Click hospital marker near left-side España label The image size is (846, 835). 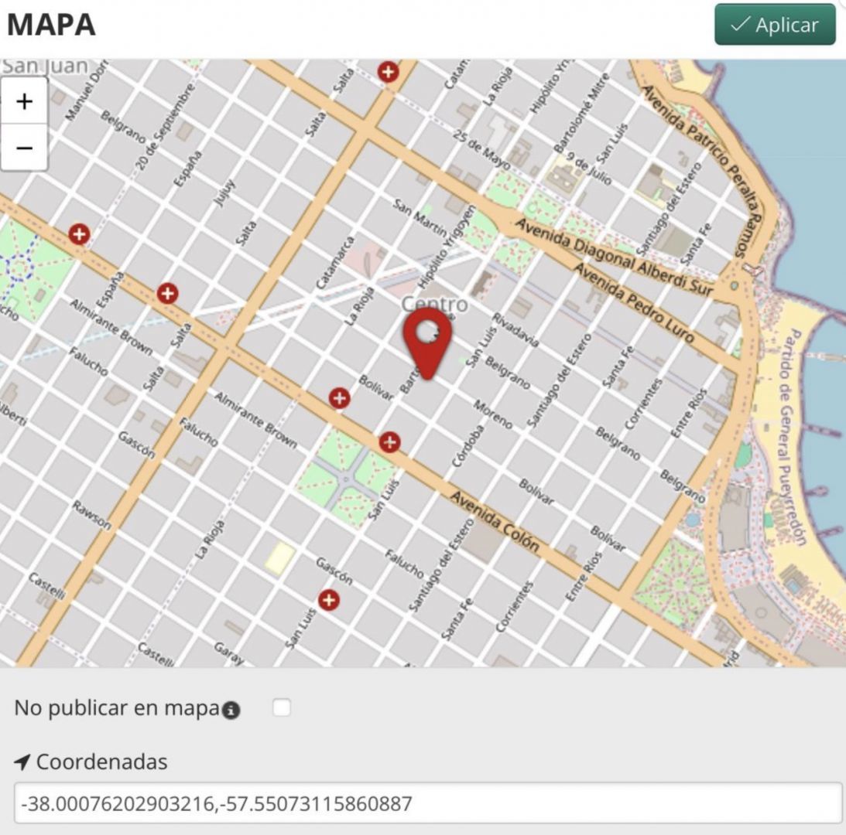(79, 233)
